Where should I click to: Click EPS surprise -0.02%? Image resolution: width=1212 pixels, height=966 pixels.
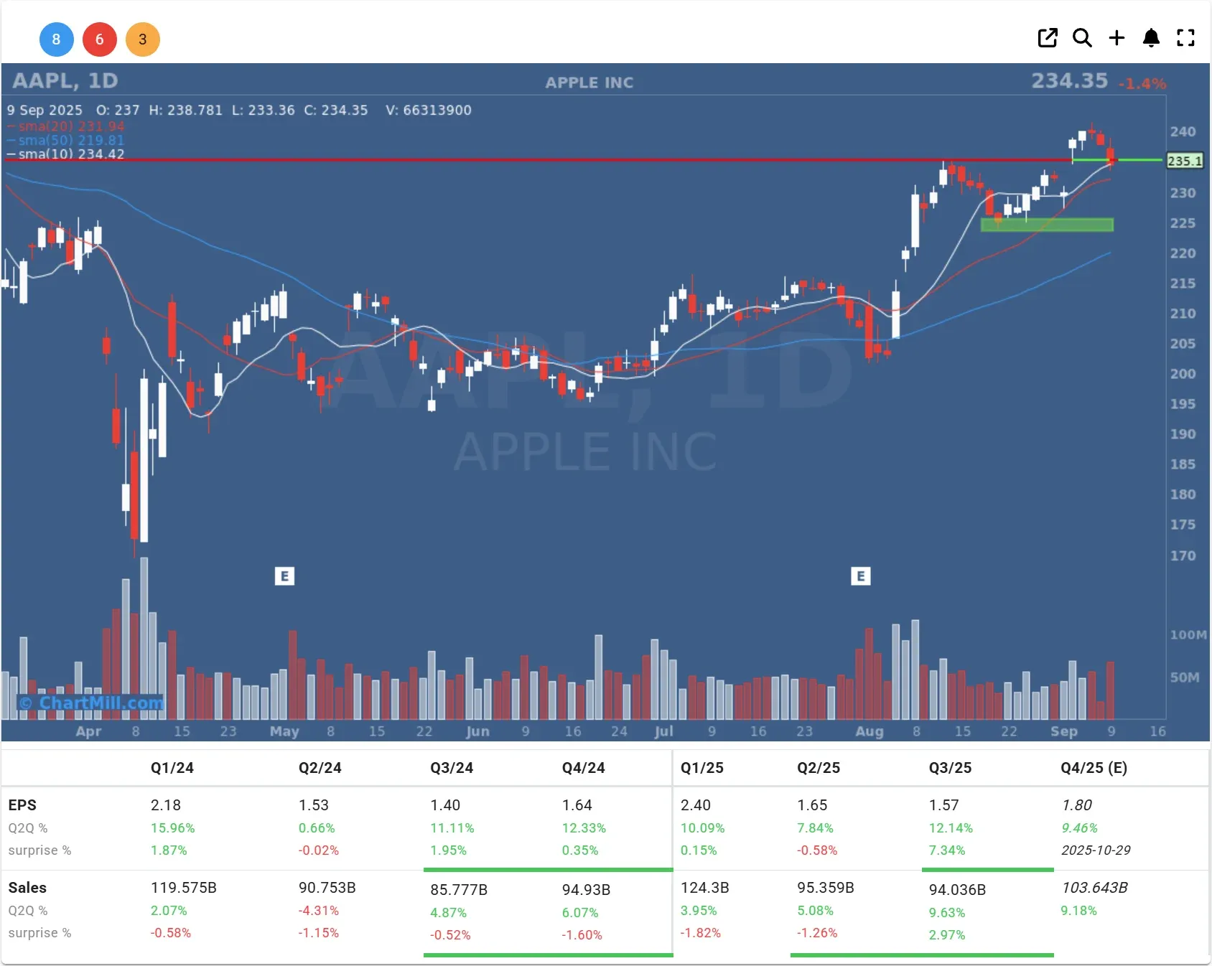click(x=319, y=850)
